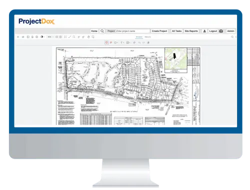Click the undo arrow in markup toolbar
This screenshot has width=250, height=190.
(139, 43)
